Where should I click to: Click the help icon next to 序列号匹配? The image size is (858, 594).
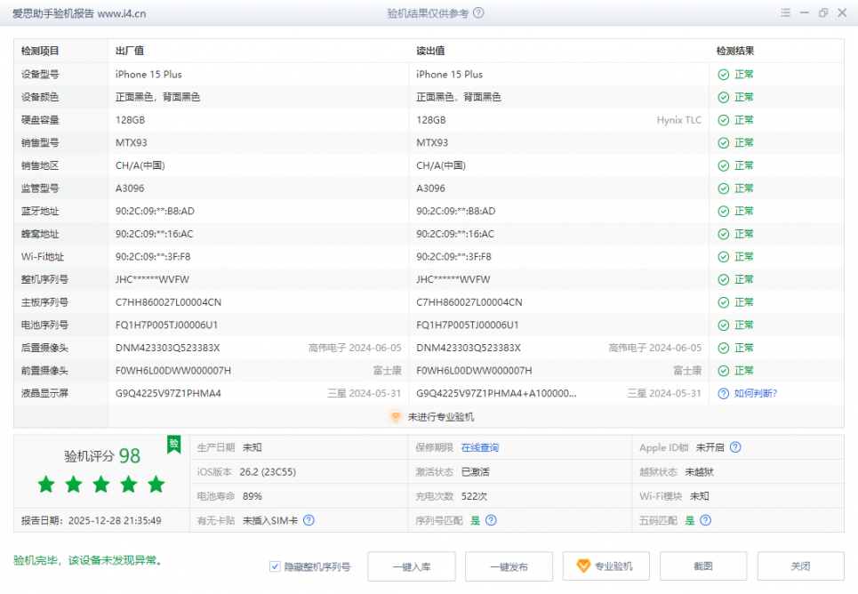pos(491,520)
